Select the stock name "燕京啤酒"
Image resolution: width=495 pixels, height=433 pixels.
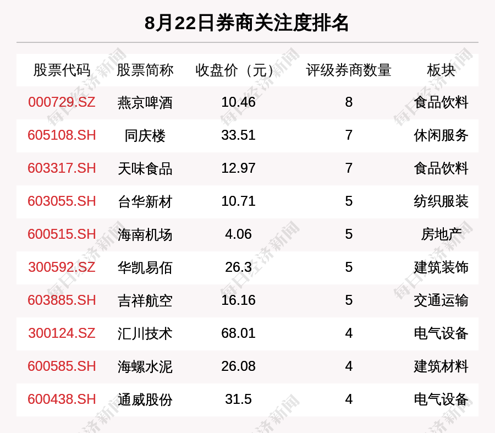tap(145, 103)
